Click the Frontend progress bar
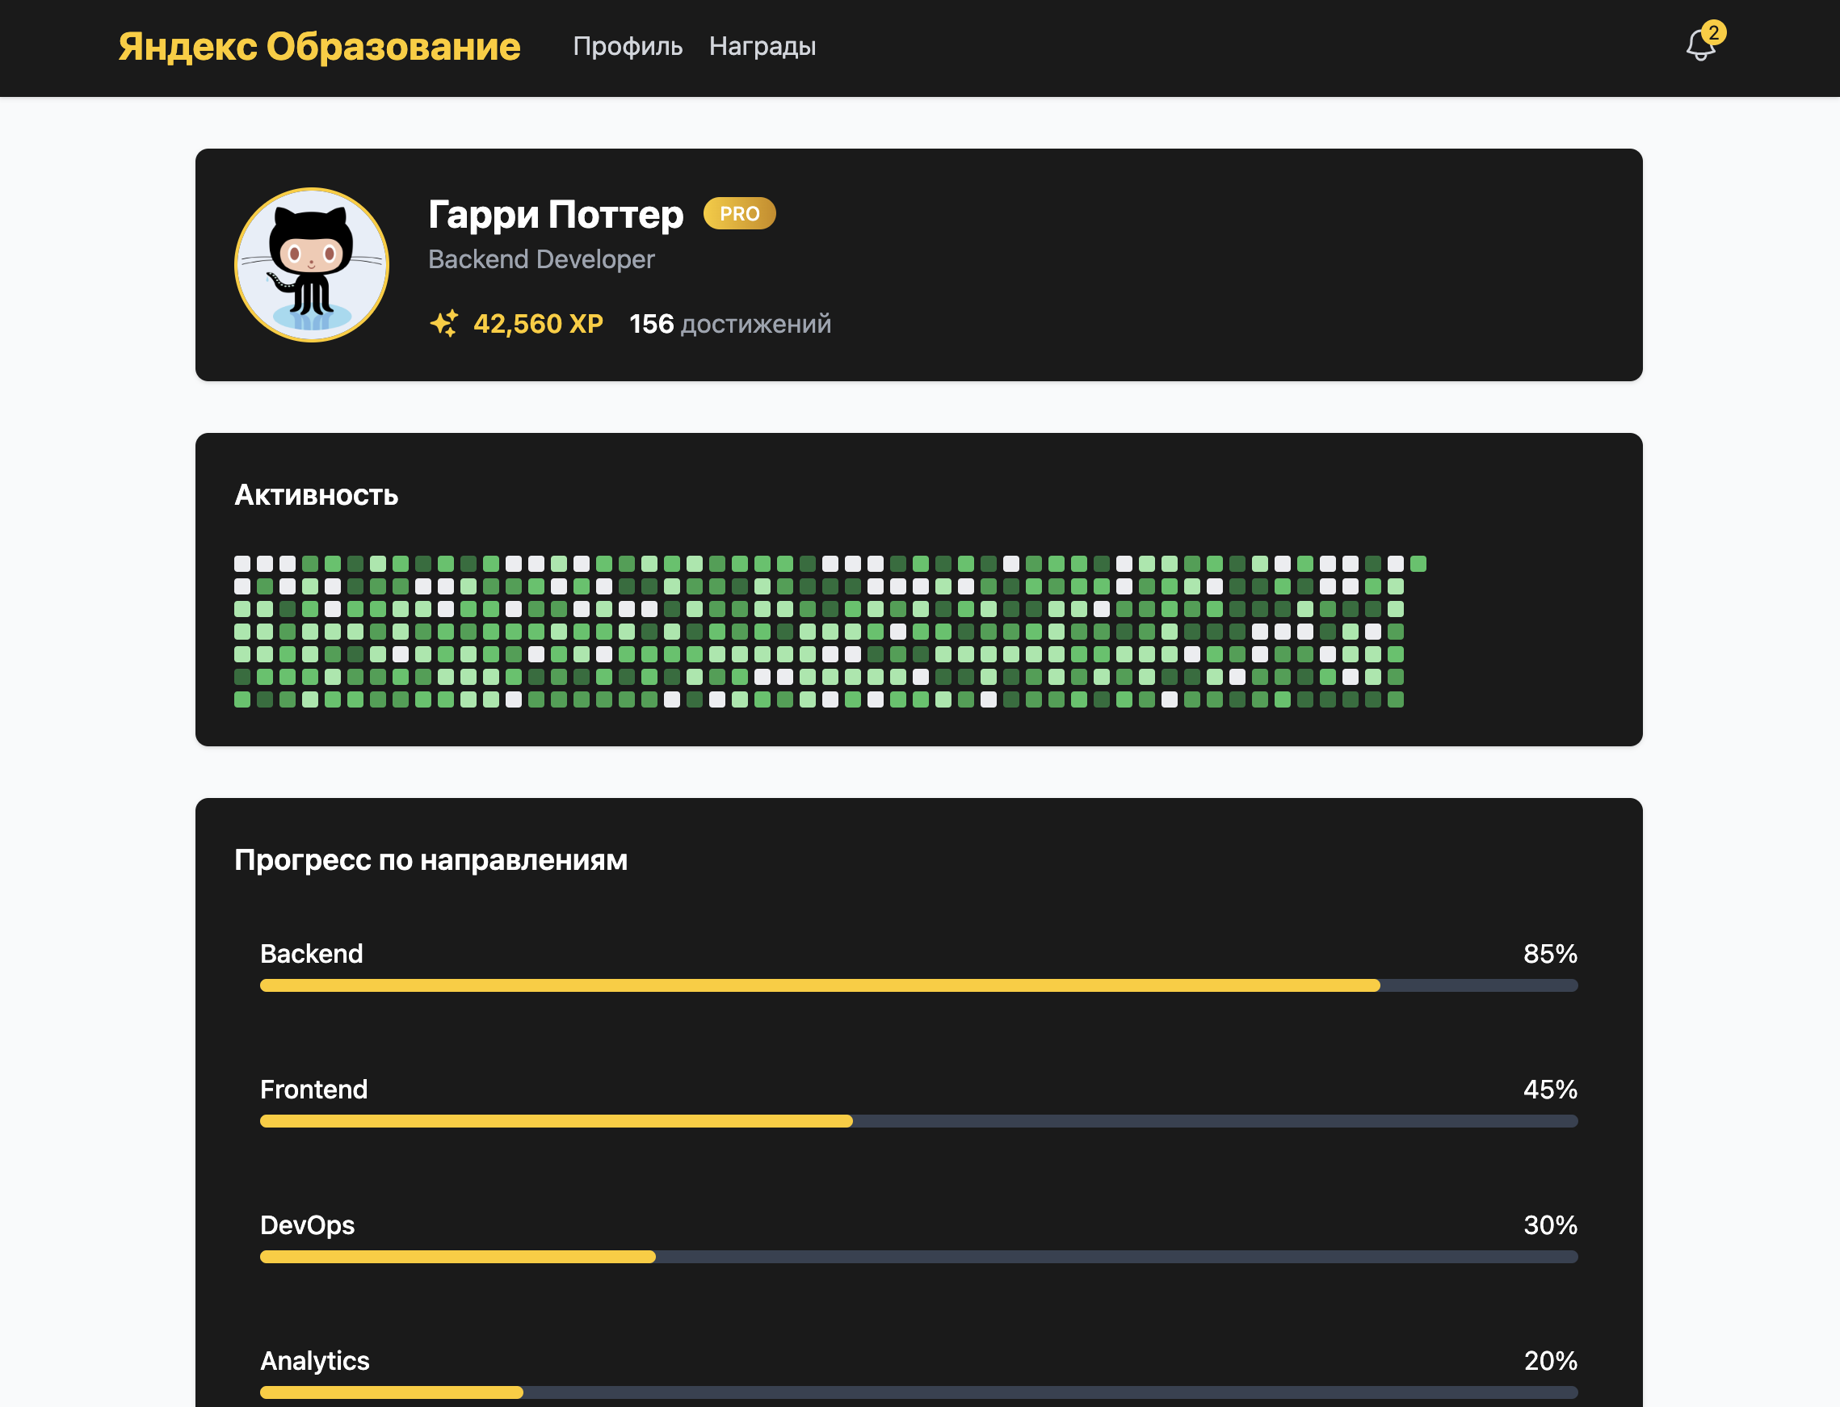Viewport: 1840px width, 1407px height. pyautogui.click(x=918, y=1121)
